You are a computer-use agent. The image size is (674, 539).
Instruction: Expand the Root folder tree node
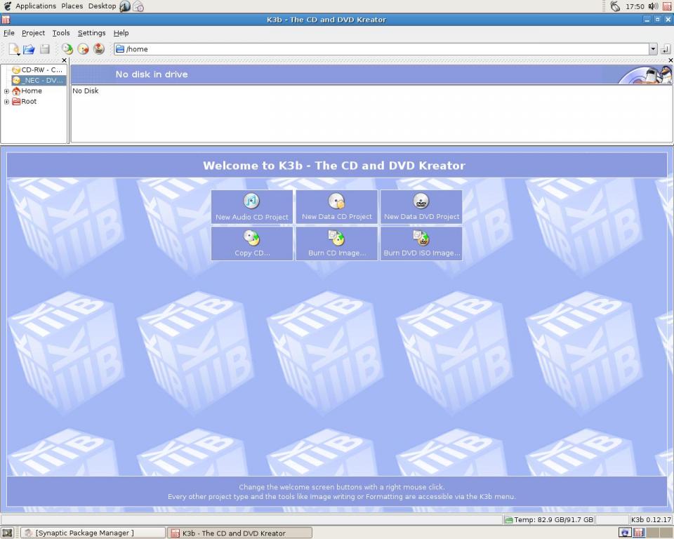pos(6,102)
